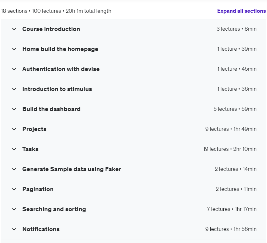The height and width of the screenshot is (243, 267).
Task: Select the "7 lectures • 1hr 17min" text
Action: (232, 209)
